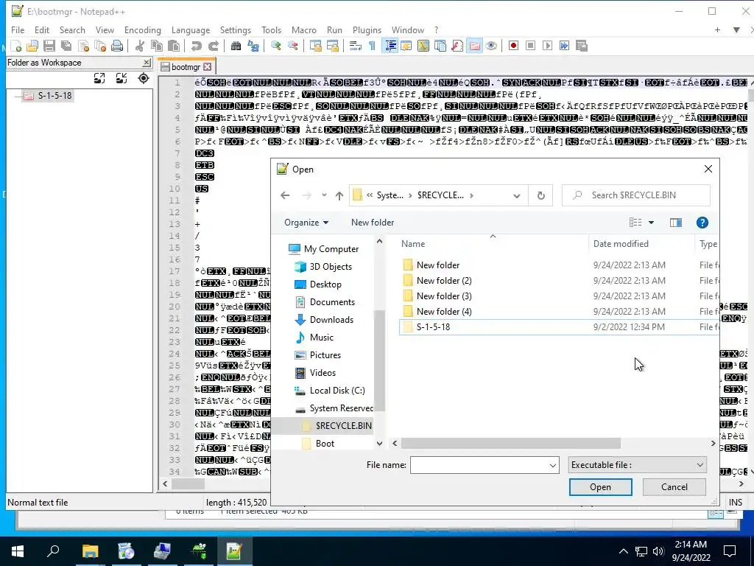Image resolution: width=754 pixels, height=566 pixels.
Task: Open Recent locations chevron in Open dialog
Action: click(x=324, y=195)
